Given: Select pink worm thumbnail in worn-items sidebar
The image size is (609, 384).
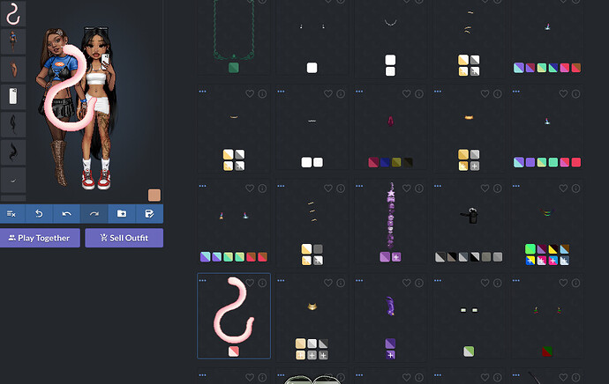Looking at the screenshot, I should point(12,12).
